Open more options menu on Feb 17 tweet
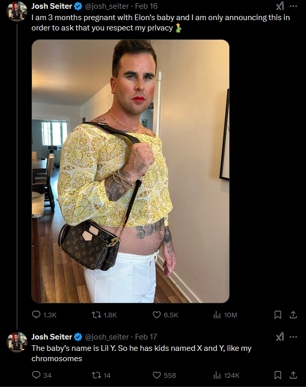Image resolution: width=306 pixels, height=387 pixels. click(x=293, y=336)
